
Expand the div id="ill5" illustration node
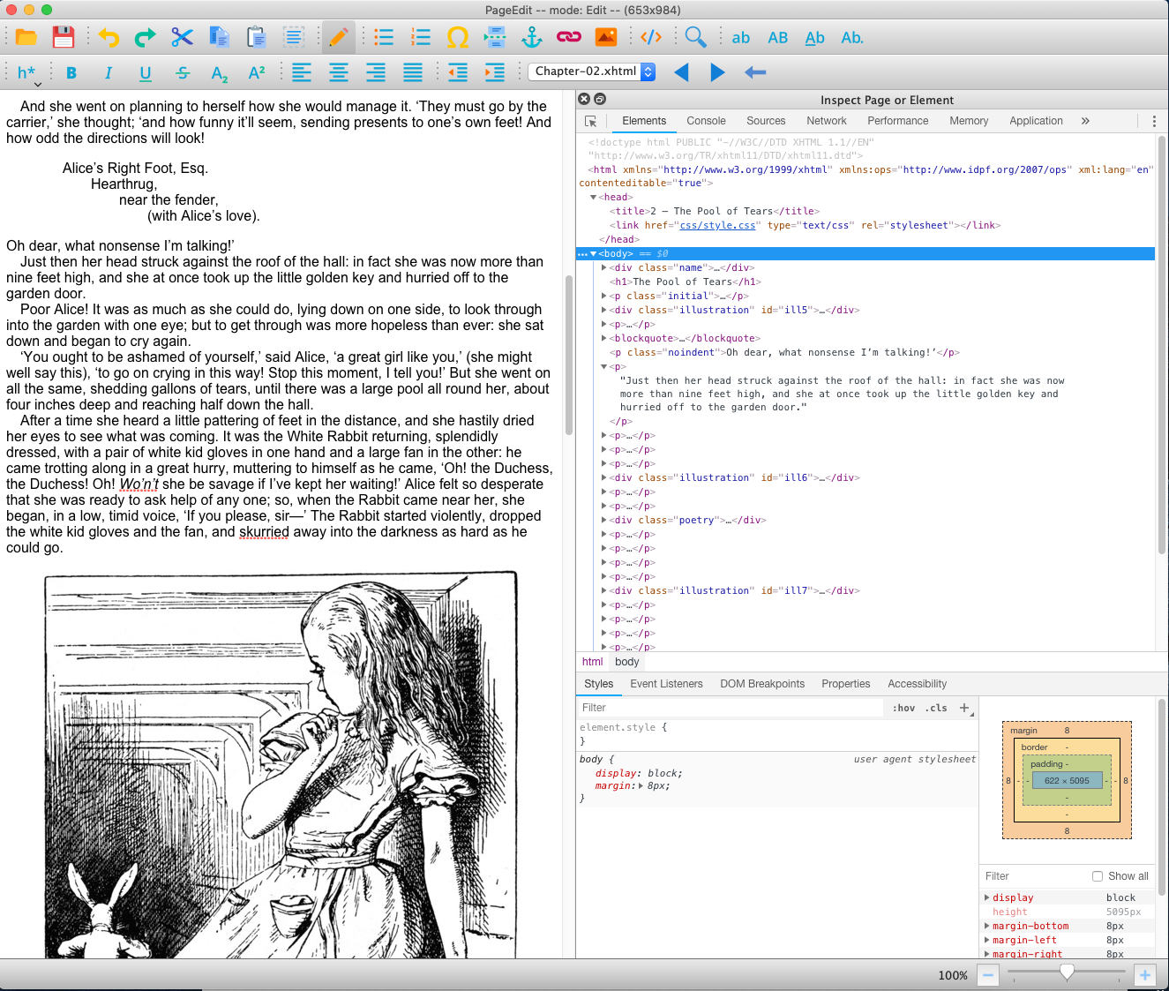604,310
